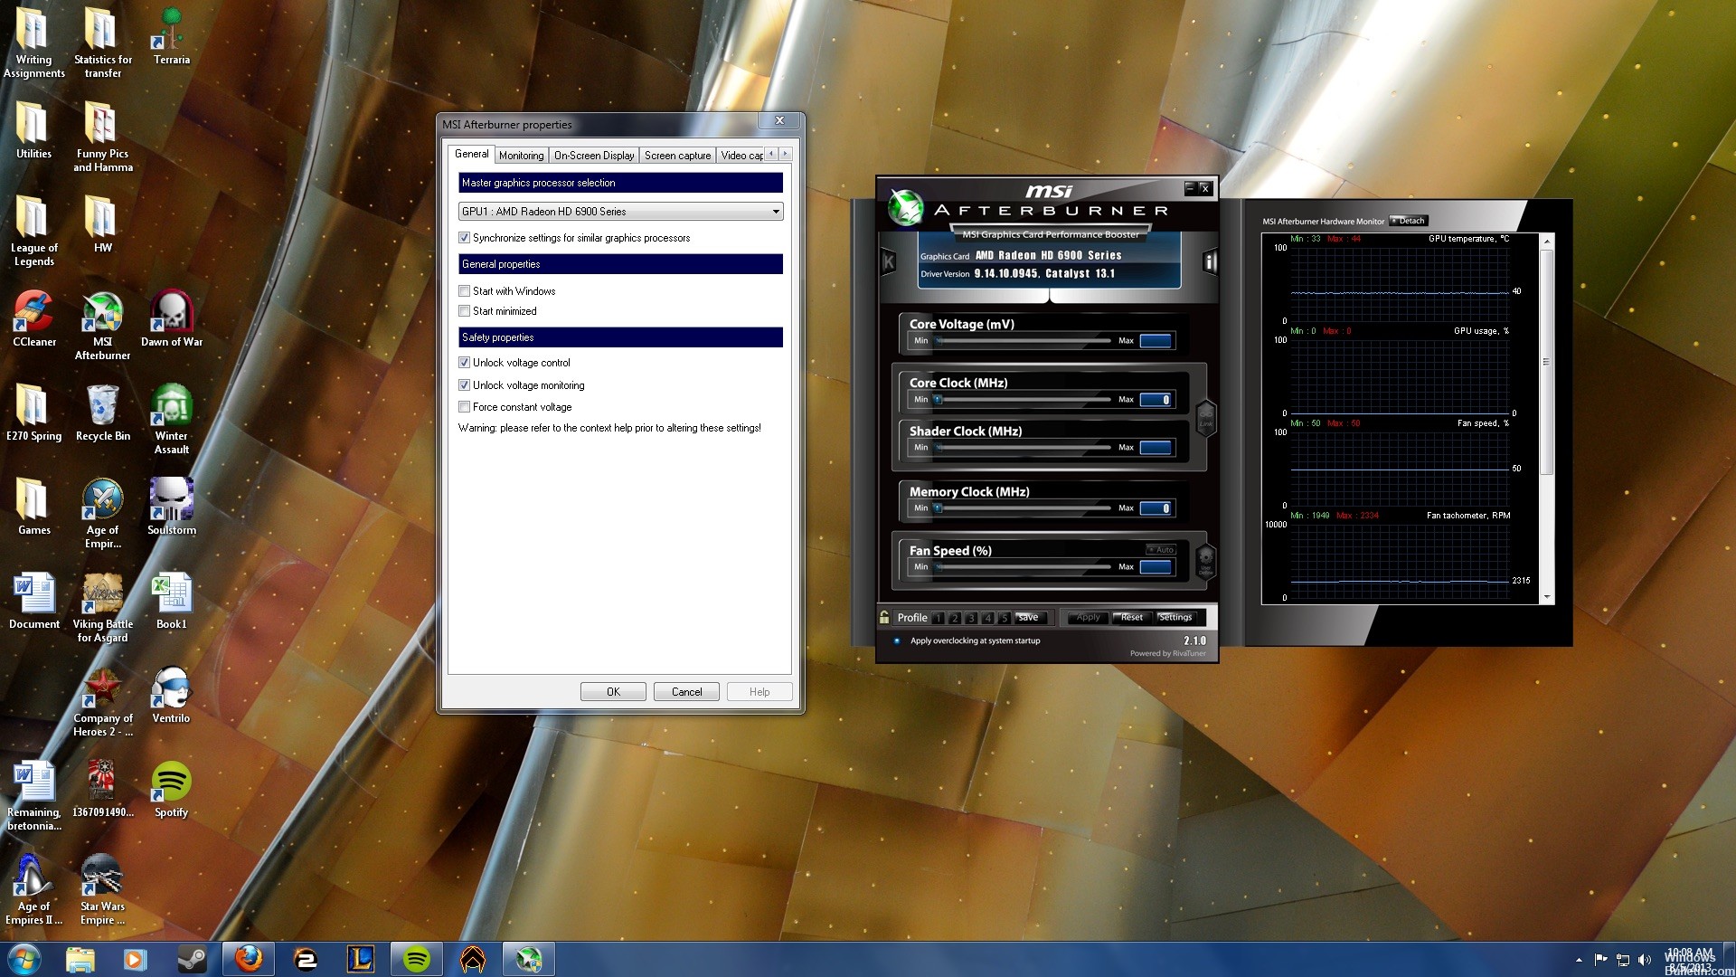Click the hardware monitor scrollbar up arrow
Image resolution: width=1736 pixels, height=977 pixels.
[x=1547, y=242]
